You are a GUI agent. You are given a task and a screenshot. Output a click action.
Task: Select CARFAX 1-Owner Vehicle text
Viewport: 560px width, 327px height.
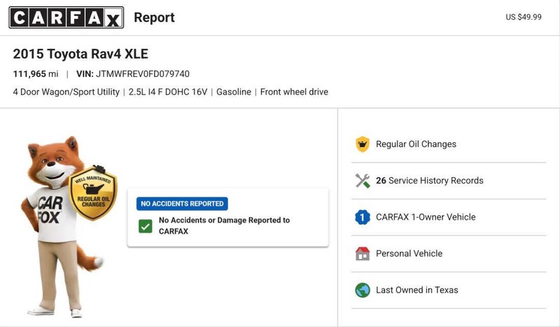coord(426,217)
